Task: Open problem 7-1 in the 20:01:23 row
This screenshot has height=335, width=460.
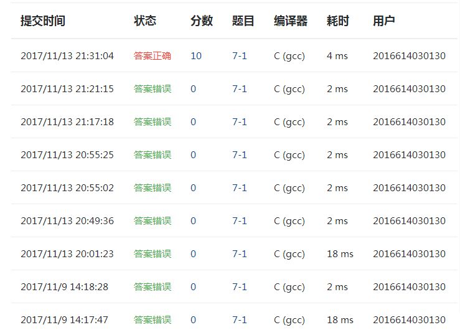Action: (240, 254)
